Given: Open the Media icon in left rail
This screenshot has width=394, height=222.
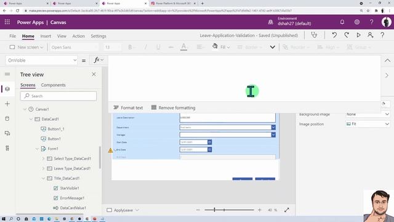Looking at the screenshot, I should pyautogui.click(x=7, y=133).
